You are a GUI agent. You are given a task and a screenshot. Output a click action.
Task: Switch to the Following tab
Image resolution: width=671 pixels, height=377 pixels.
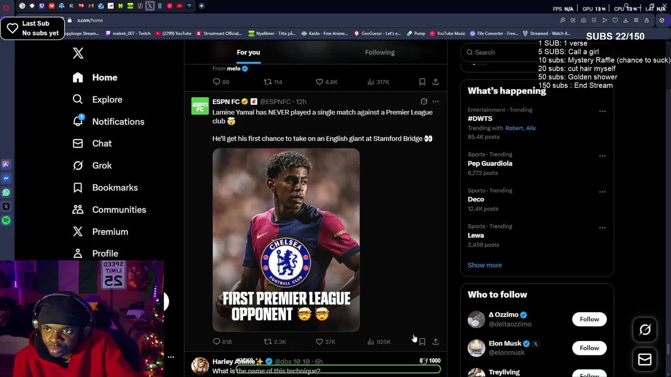coord(380,52)
